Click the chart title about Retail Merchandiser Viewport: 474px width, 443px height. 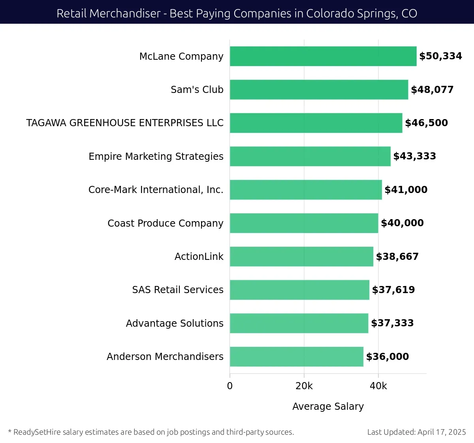(x=237, y=13)
